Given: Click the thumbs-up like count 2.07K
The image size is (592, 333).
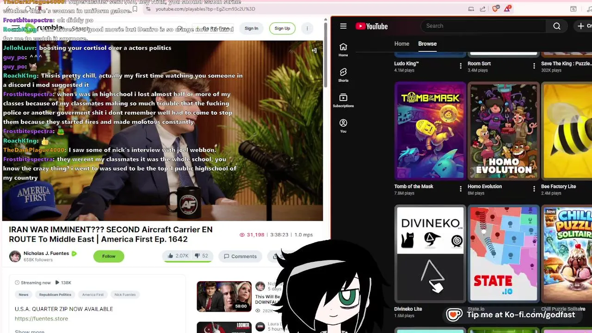Looking at the screenshot, I should pos(178,256).
